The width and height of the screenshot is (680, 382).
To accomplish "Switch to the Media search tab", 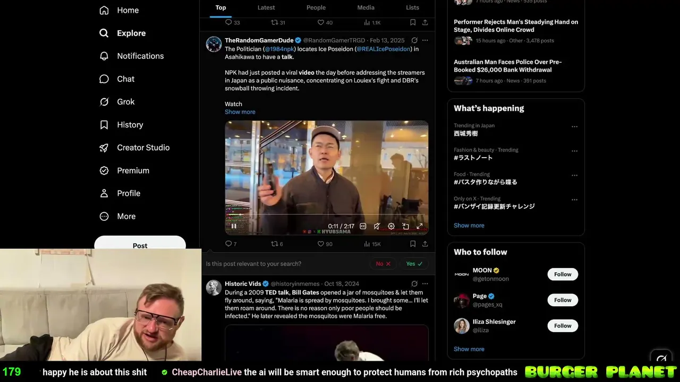I will tap(365, 7).
